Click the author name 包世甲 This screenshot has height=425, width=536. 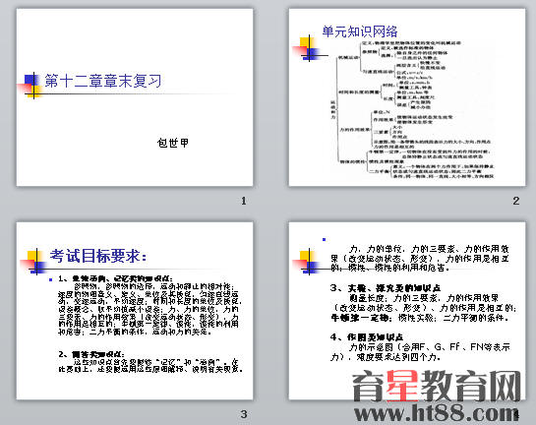point(173,143)
